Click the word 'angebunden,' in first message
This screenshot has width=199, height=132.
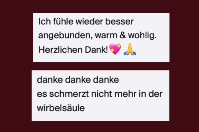[x=65, y=36]
